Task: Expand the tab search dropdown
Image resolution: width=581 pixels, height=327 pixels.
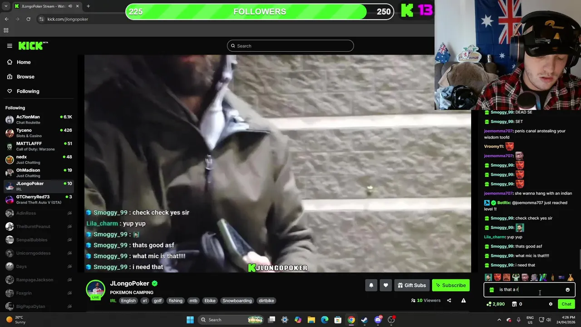Action: [x=6, y=6]
